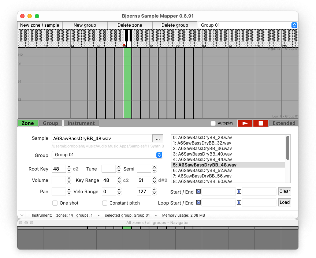Image resolution: width=316 pixels, height=258 pixels.
Task: Open sample browse button with ellipsis
Action: click(x=158, y=139)
